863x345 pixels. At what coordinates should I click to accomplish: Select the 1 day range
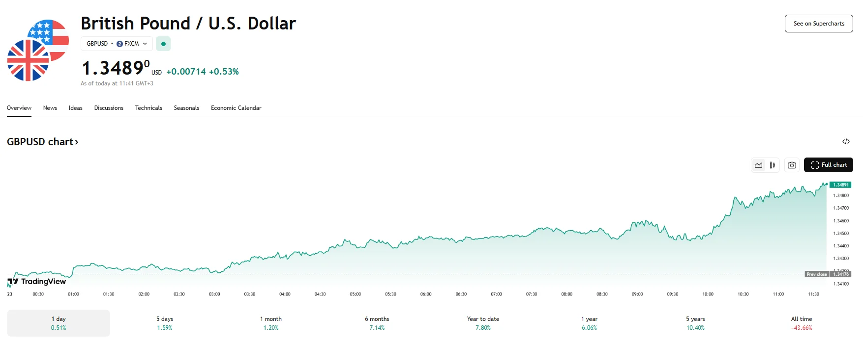(59, 323)
